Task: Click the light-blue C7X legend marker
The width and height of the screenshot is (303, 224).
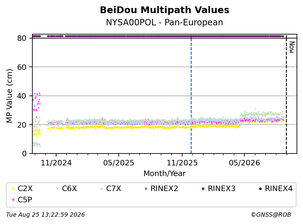Action: [x=102, y=189]
